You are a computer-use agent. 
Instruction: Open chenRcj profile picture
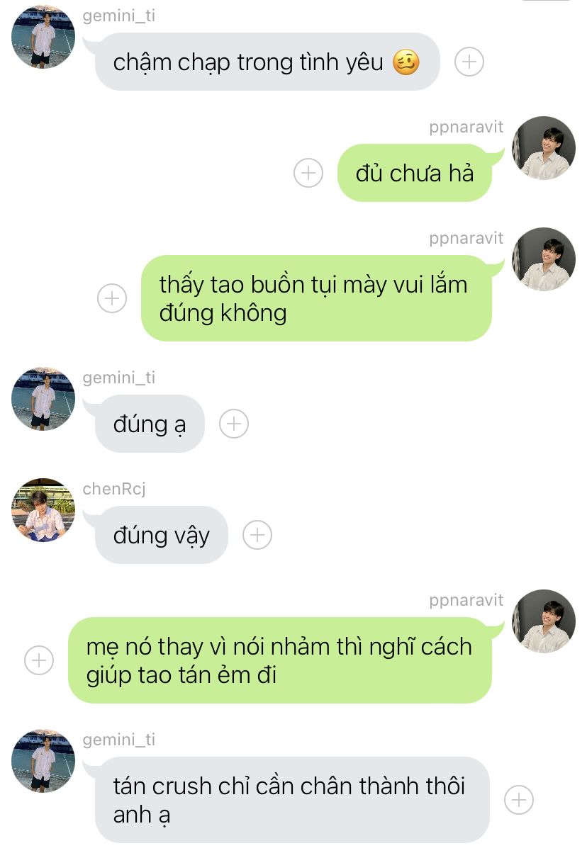(x=43, y=509)
